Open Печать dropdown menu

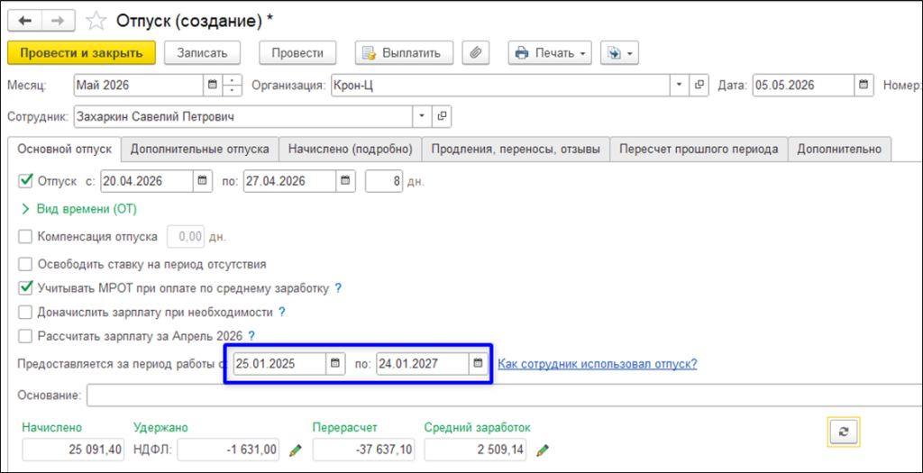tap(550, 52)
